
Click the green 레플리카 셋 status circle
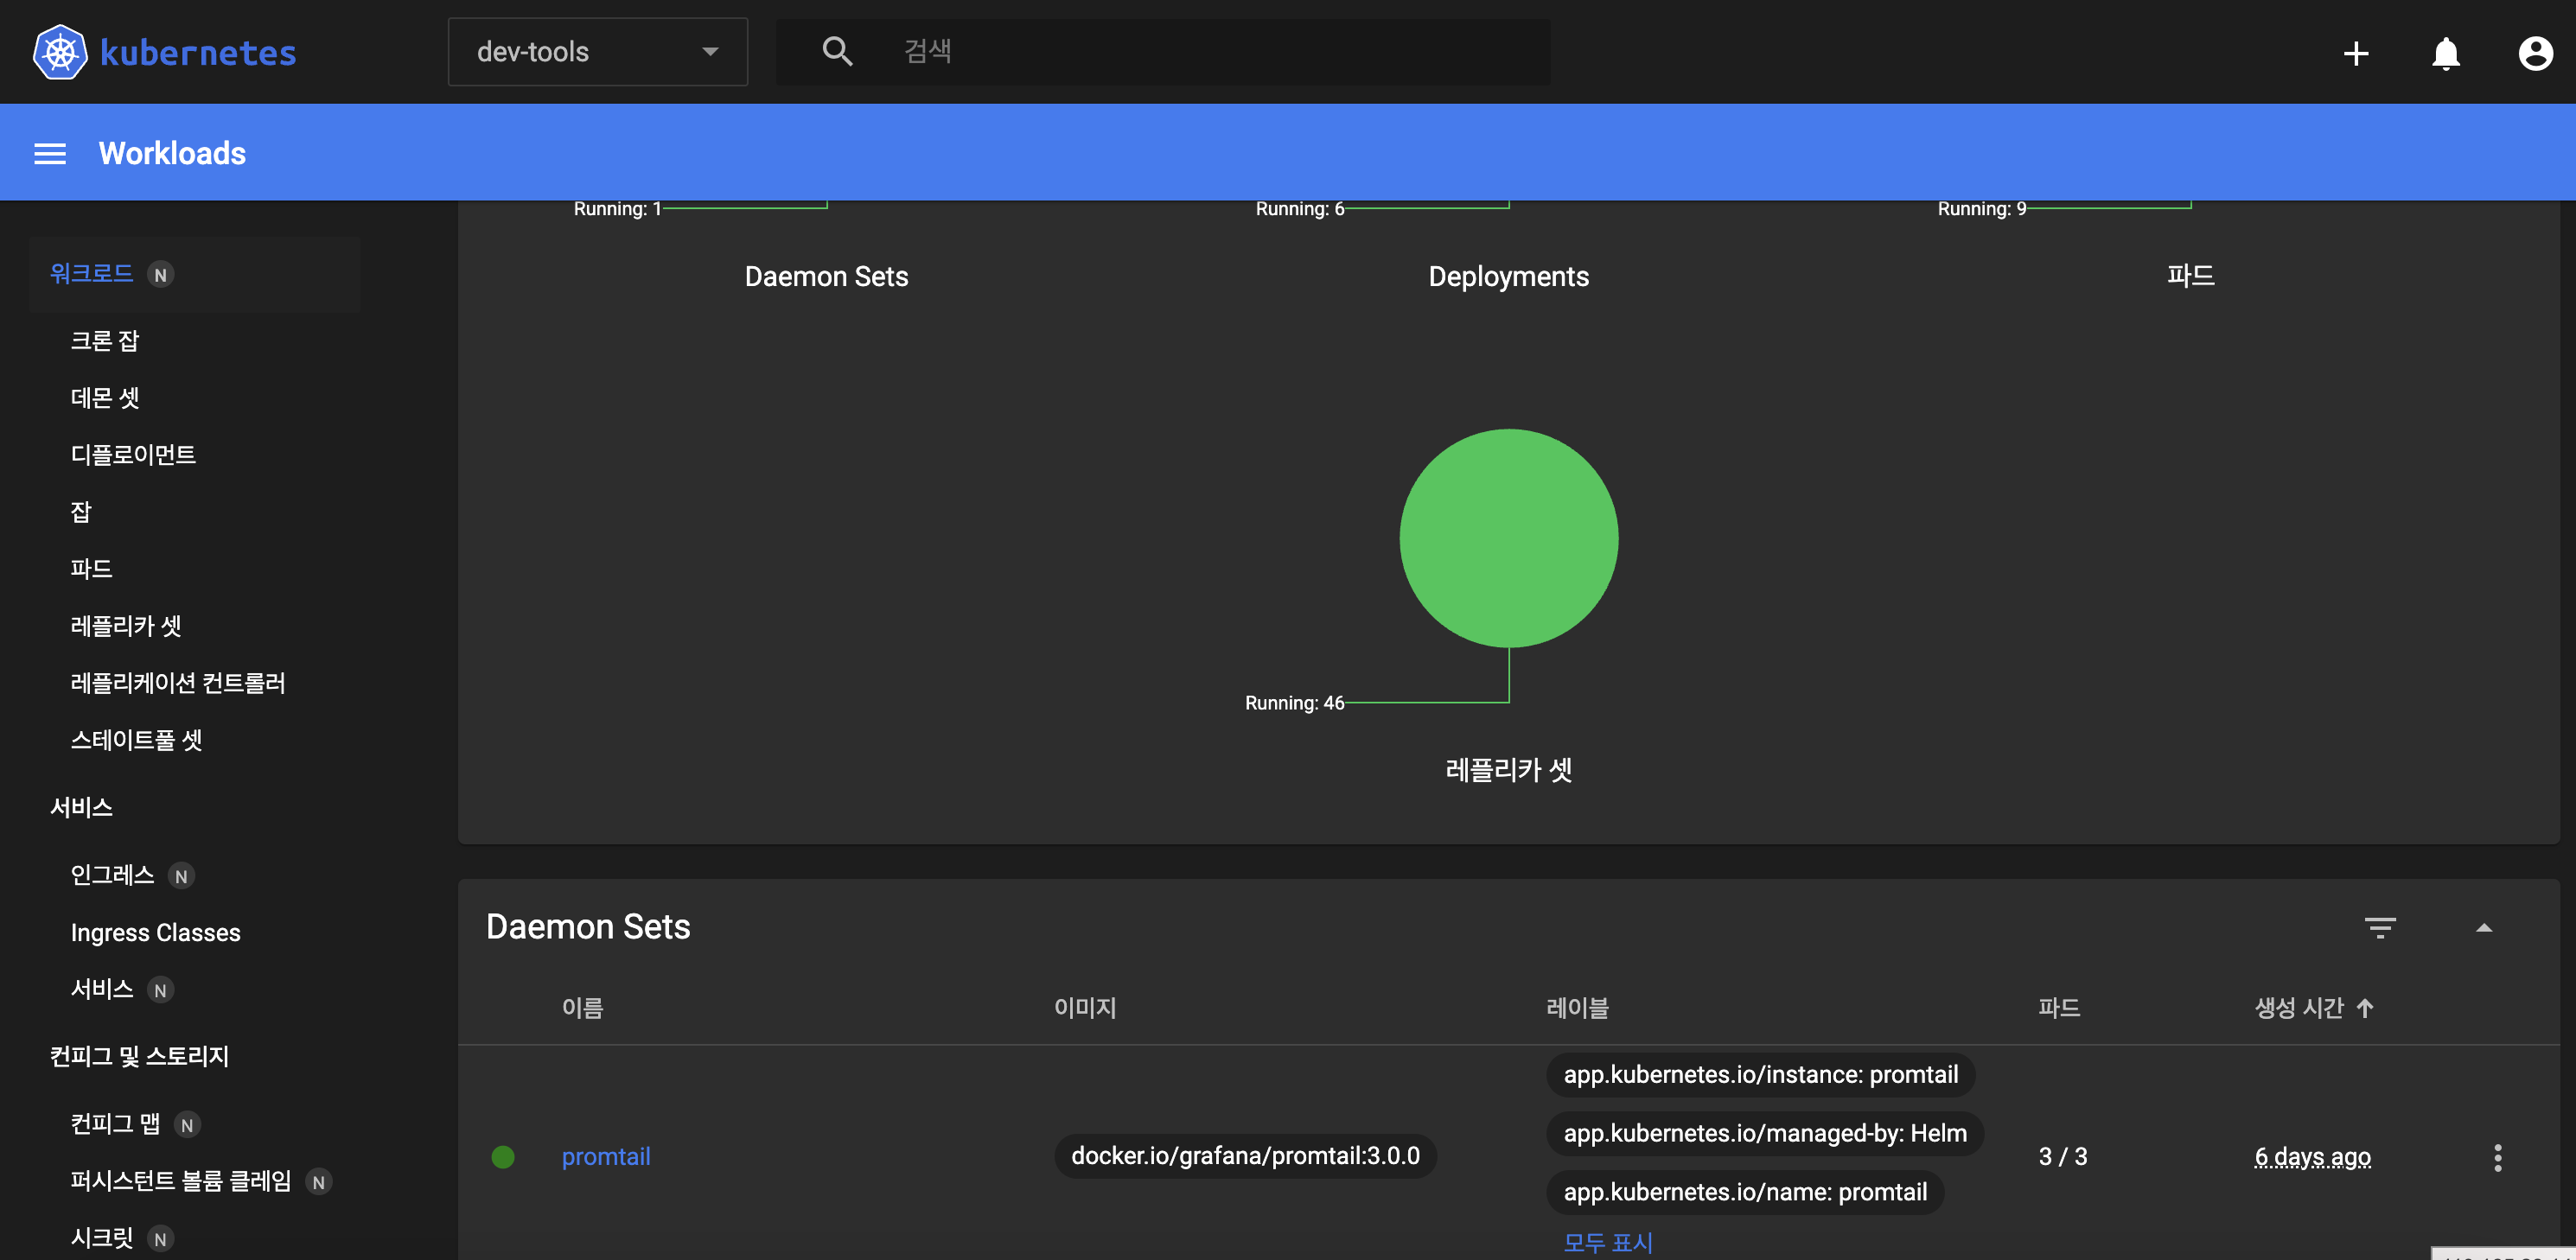(1508, 538)
